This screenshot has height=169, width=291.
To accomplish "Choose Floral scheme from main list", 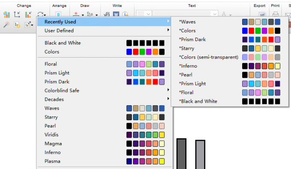I will (104, 64).
